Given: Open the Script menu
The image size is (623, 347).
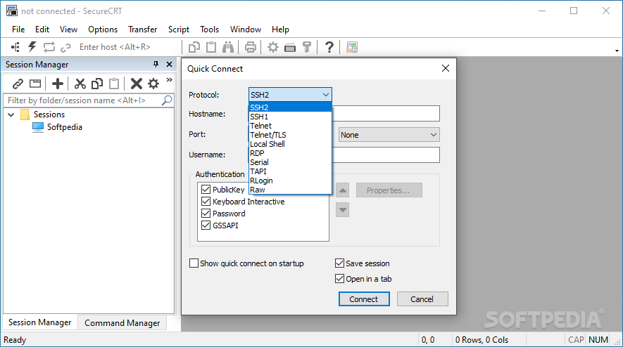Looking at the screenshot, I should tap(178, 30).
